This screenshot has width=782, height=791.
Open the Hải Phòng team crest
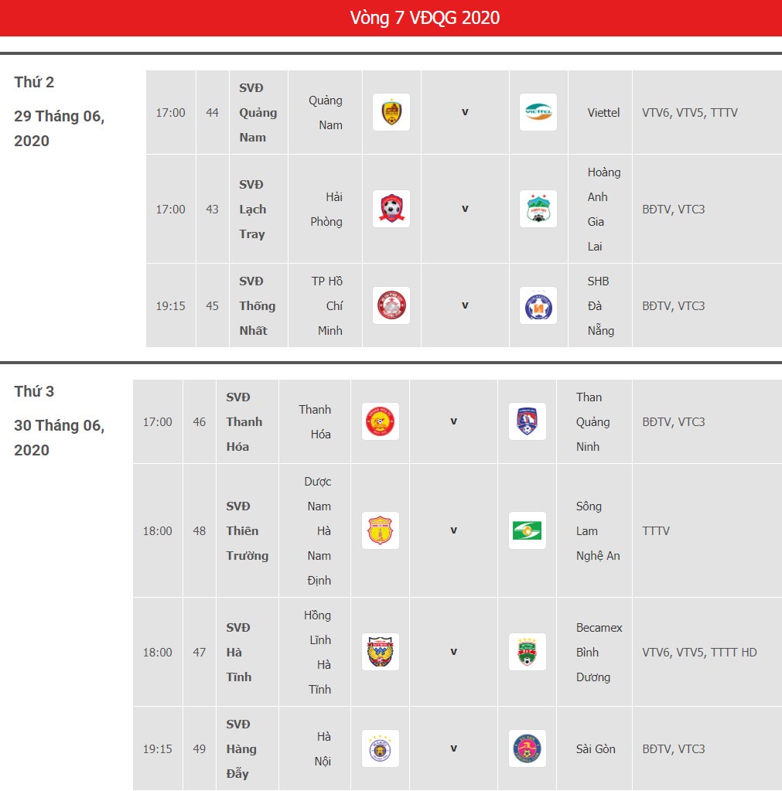pos(391,209)
